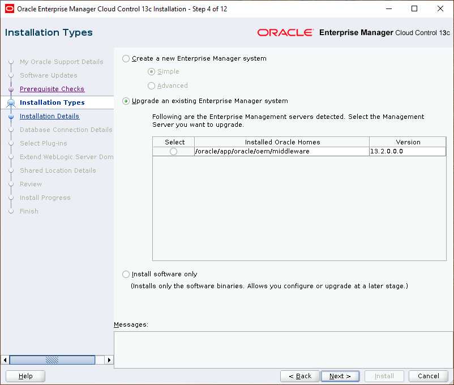Close the installer window
454x385 pixels.
(440, 8)
